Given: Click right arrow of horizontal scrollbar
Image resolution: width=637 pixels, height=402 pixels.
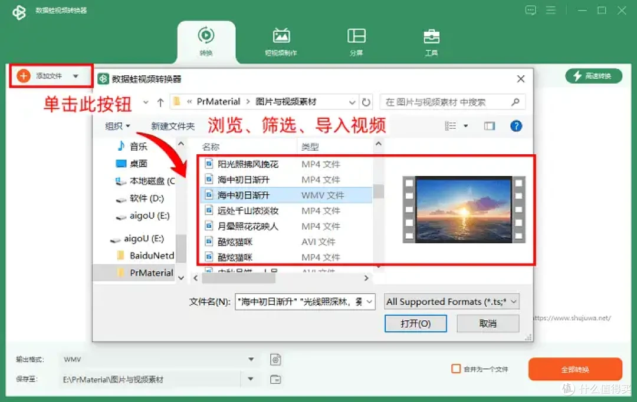Looking at the screenshot, I should coord(366,278).
